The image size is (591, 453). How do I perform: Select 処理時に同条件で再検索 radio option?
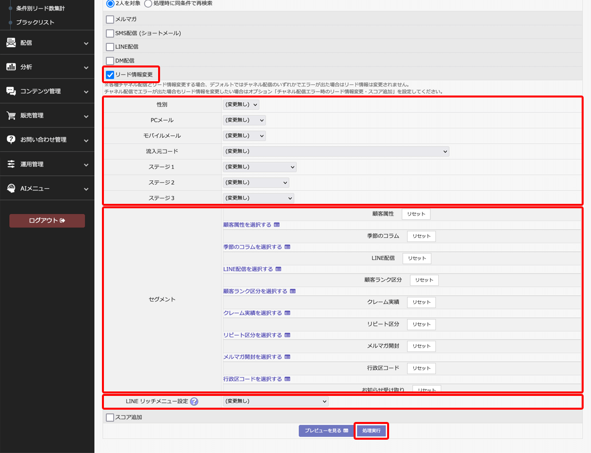(x=148, y=3)
